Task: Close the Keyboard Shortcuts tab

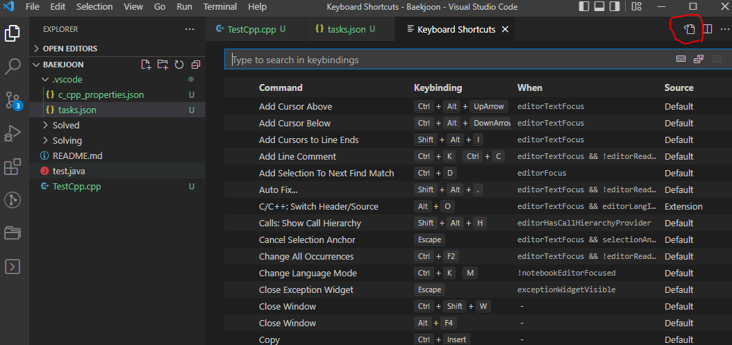Action: (x=505, y=29)
